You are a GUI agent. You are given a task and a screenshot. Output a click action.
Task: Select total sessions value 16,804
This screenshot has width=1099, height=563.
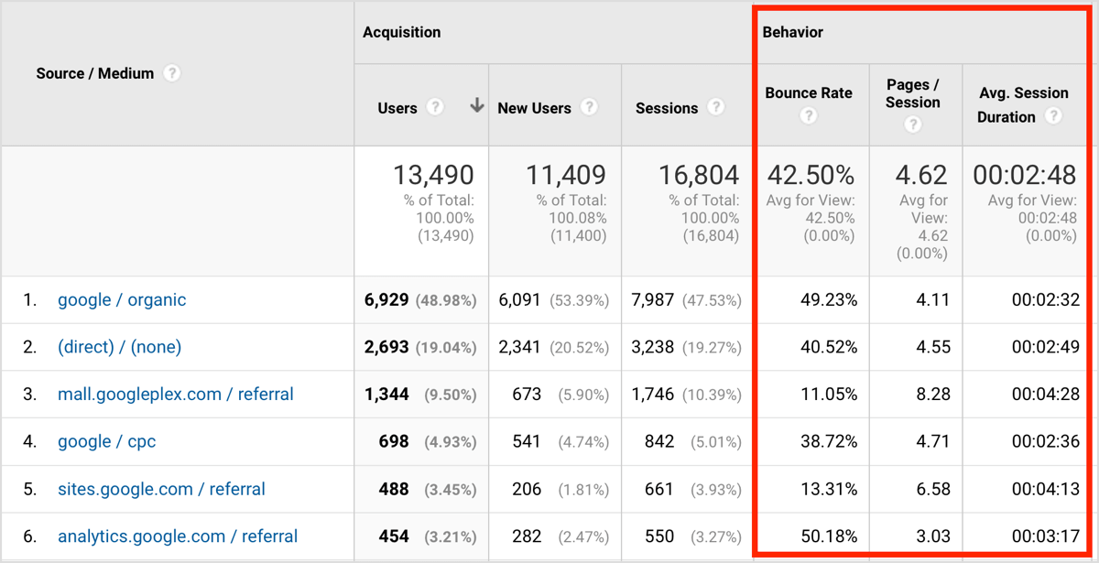[x=699, y=174]
